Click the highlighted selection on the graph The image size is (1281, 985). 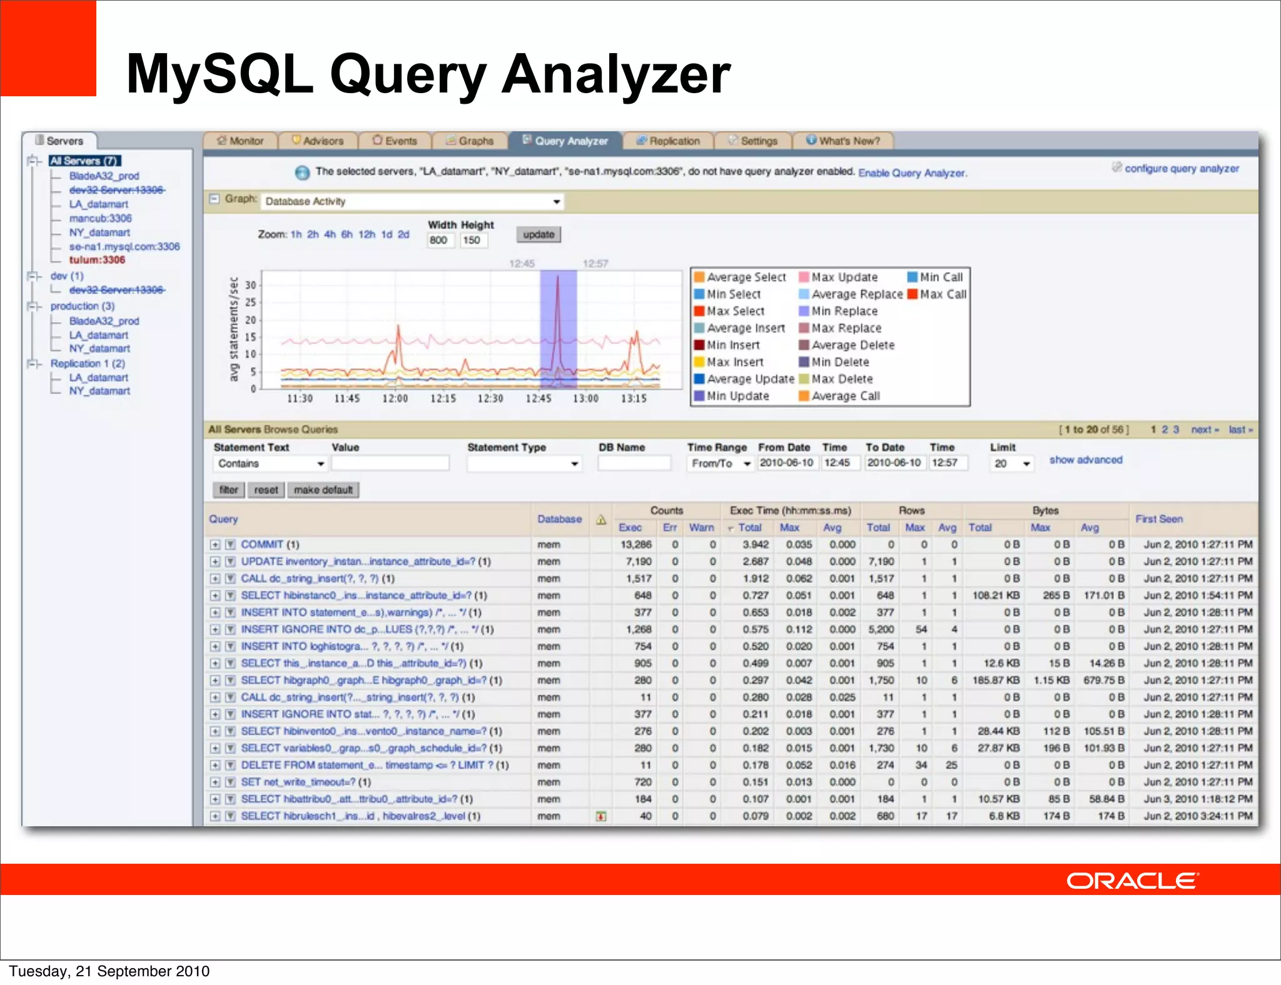(559, 329)
